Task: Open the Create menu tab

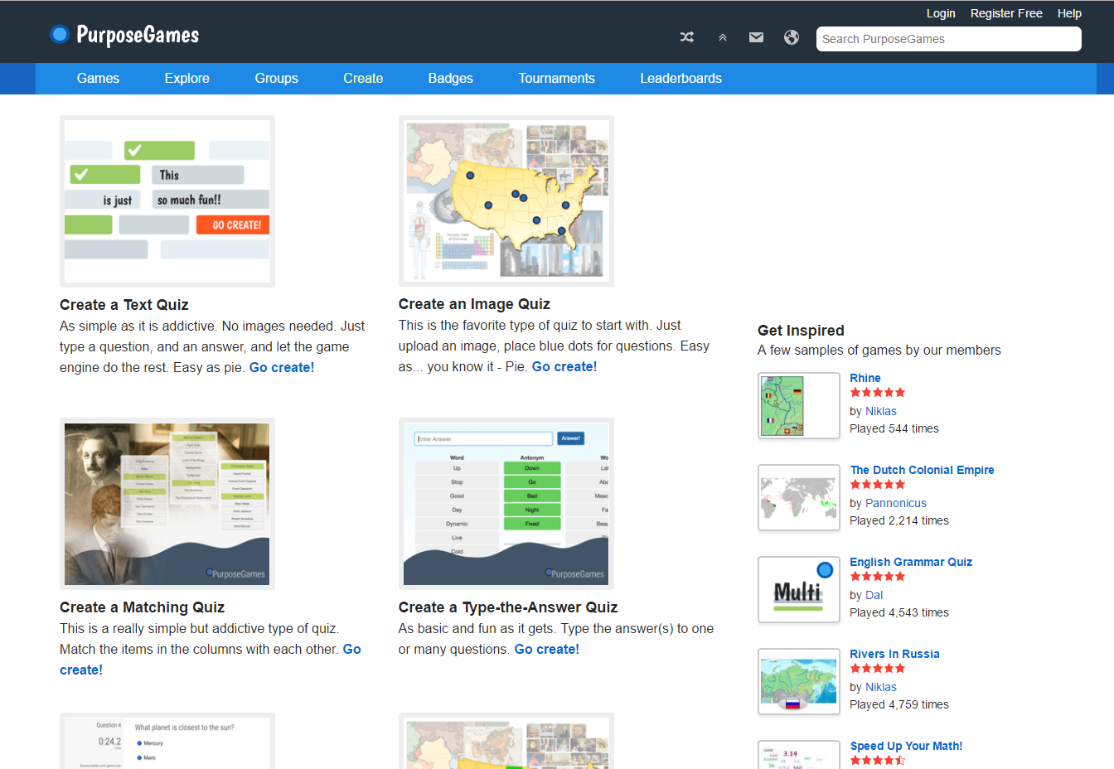Action: pyautogui.click(x=363, y=79)
